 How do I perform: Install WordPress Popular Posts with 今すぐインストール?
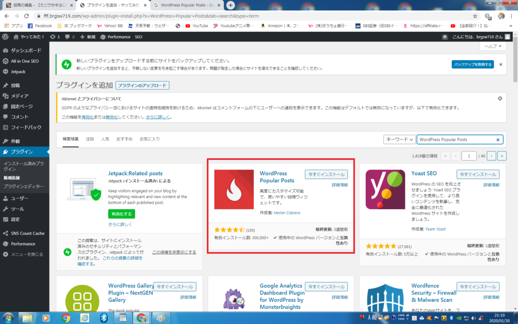point(326,174)
